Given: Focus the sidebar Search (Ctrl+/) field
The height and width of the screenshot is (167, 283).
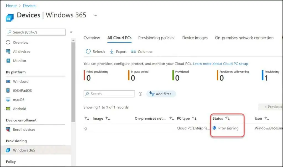Looking at the screenshot, I should [36, 32].
